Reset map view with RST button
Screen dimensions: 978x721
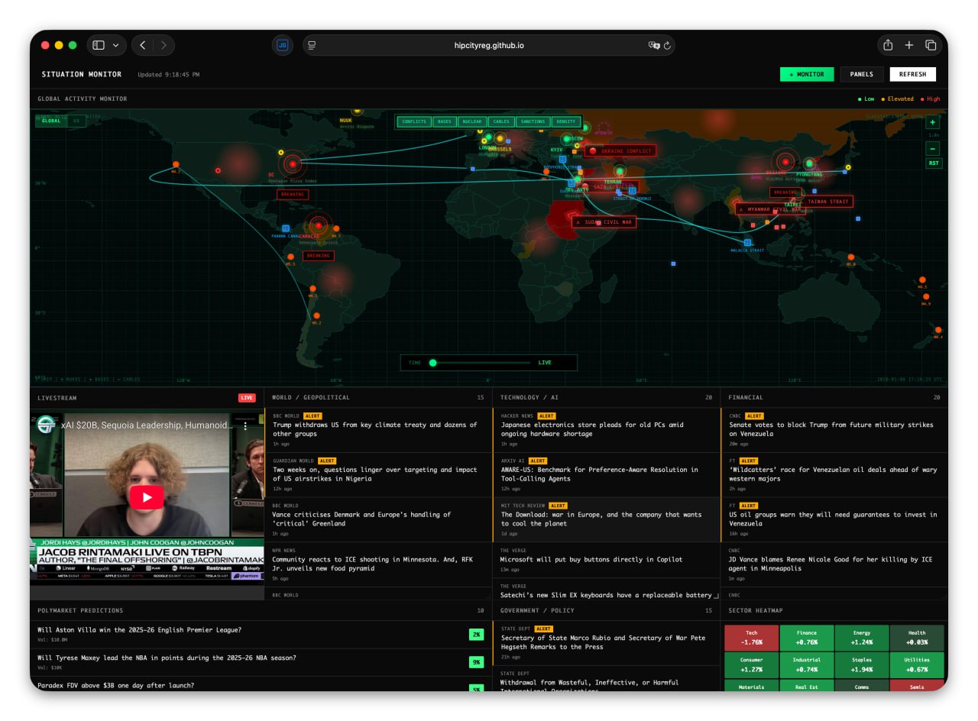(933, 163)
